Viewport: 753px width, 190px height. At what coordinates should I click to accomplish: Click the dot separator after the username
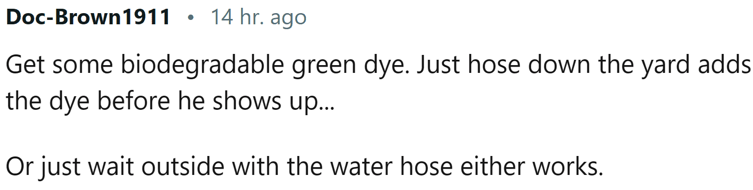(x=191, y=19)
